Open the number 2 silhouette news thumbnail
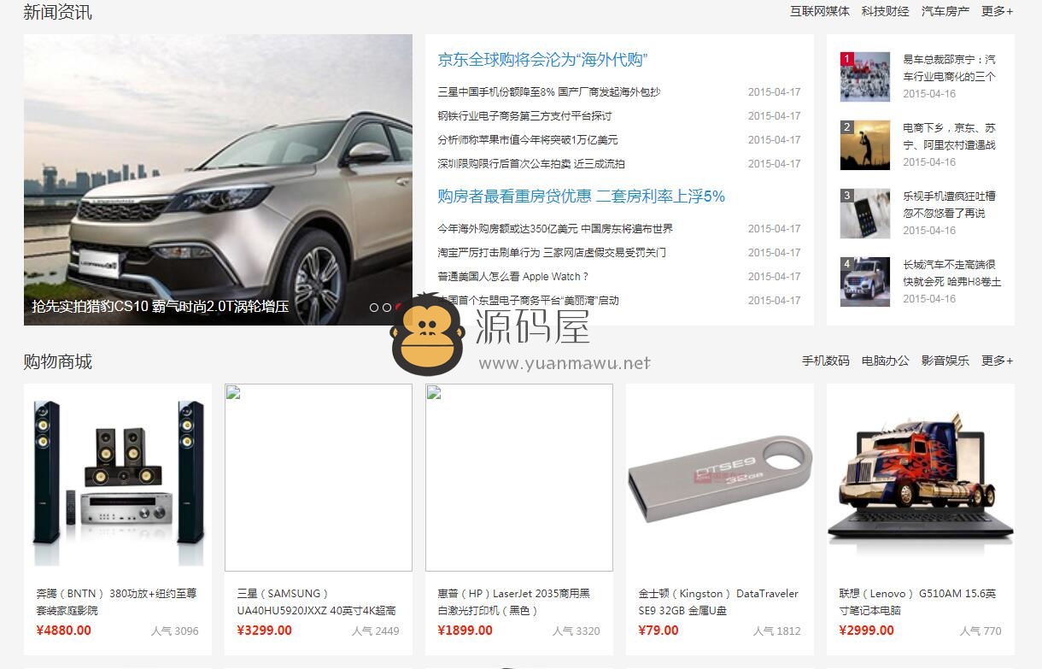The height and width of the screenshot is (669, 1042). click(865, 145)
